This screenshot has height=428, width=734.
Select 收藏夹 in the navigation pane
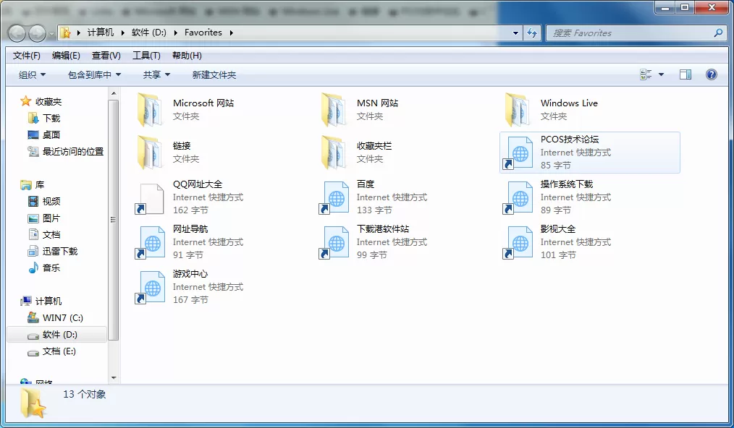[48, 101]
